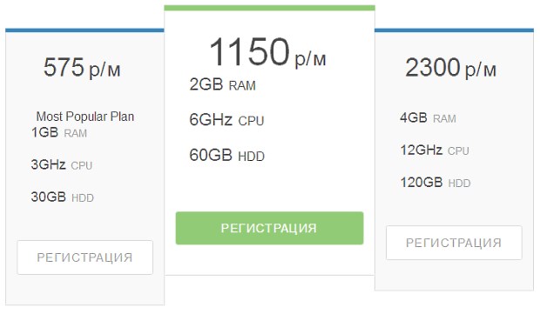Select the 1150 р/м price heading
540x314 pixels.
pyautogui.click(x=267, y=52)
